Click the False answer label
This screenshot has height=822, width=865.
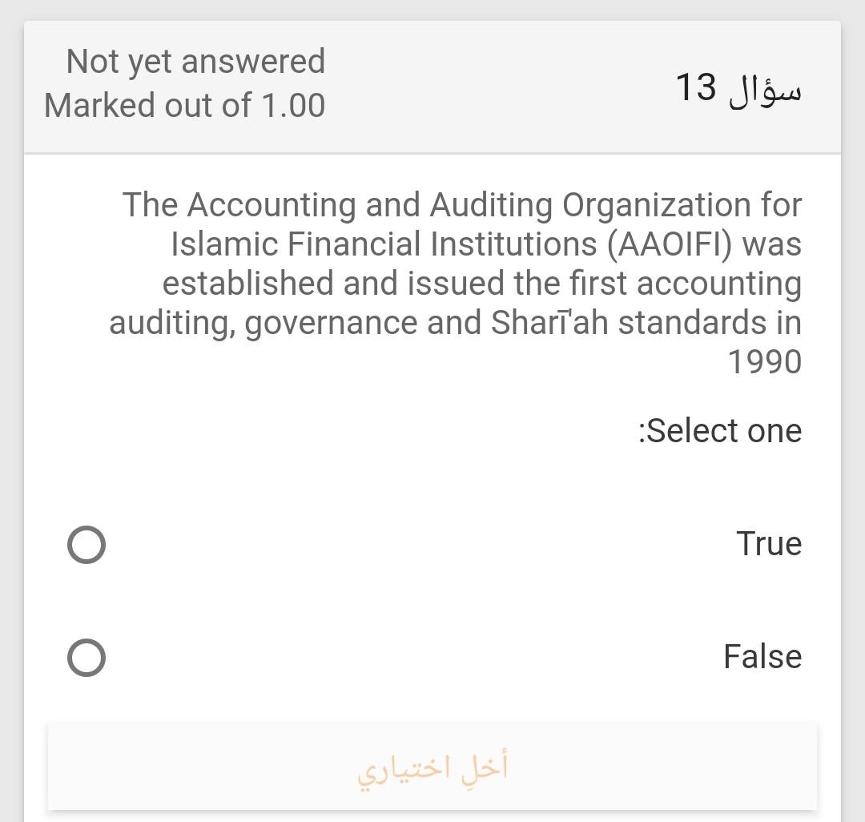(x=762, y=657)
